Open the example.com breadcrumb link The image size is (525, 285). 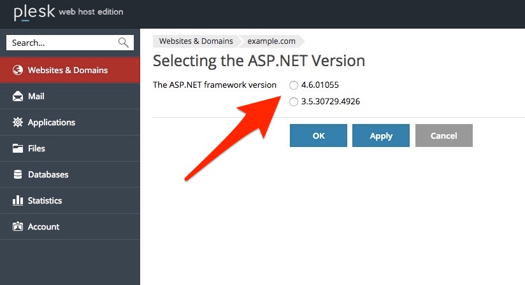click(x=271, y=41)
